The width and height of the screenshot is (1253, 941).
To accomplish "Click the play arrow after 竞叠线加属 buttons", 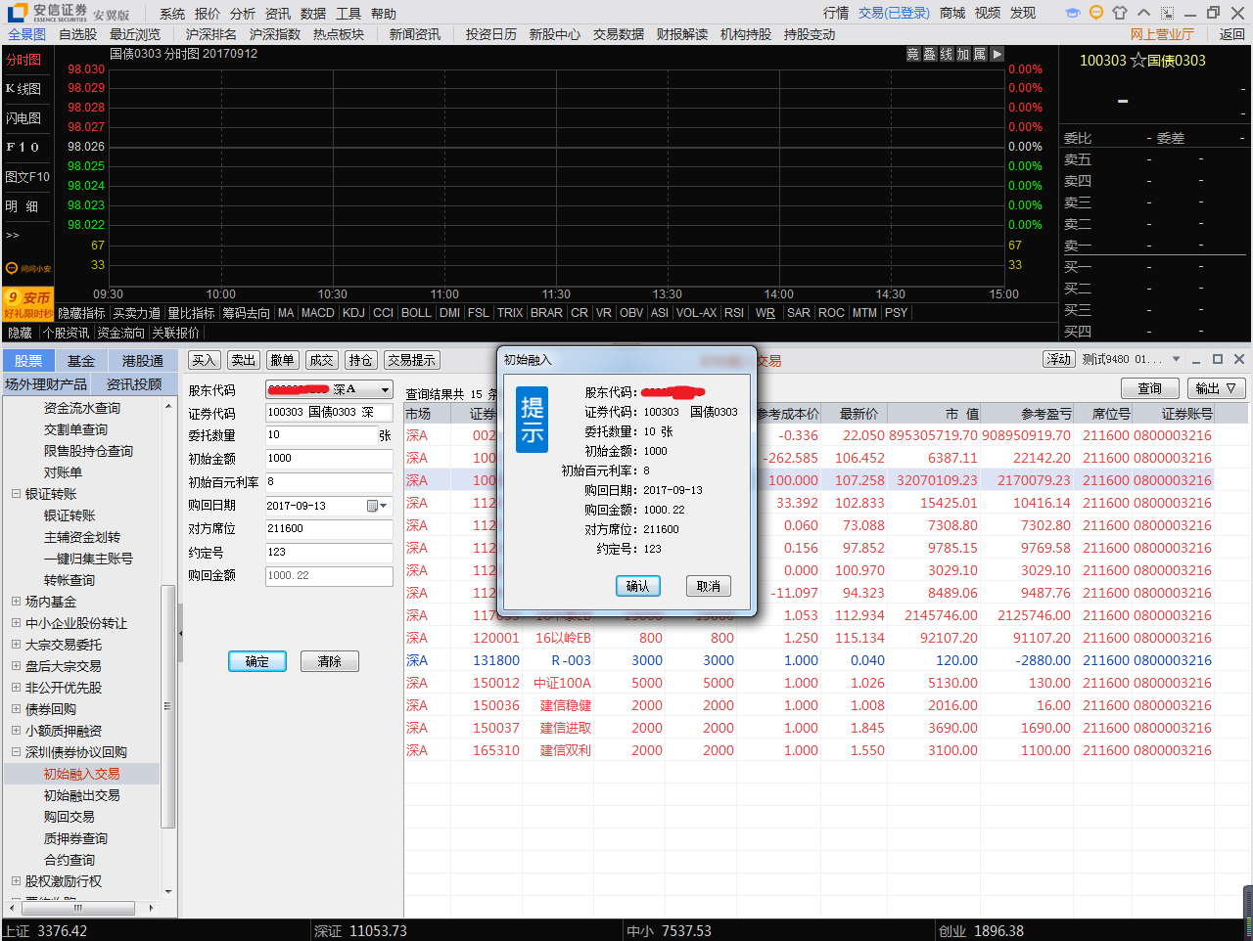I will click(x=997, y=55).
